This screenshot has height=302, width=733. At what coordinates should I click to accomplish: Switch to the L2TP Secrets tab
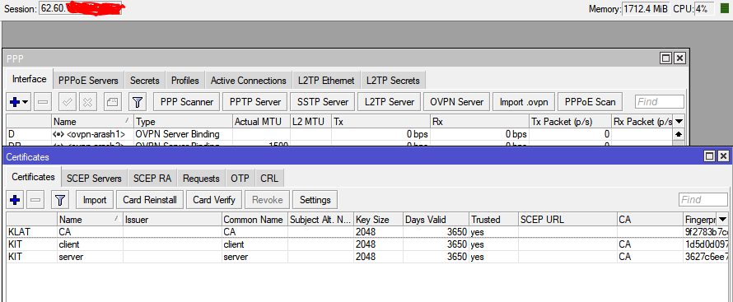coord(393,81)
